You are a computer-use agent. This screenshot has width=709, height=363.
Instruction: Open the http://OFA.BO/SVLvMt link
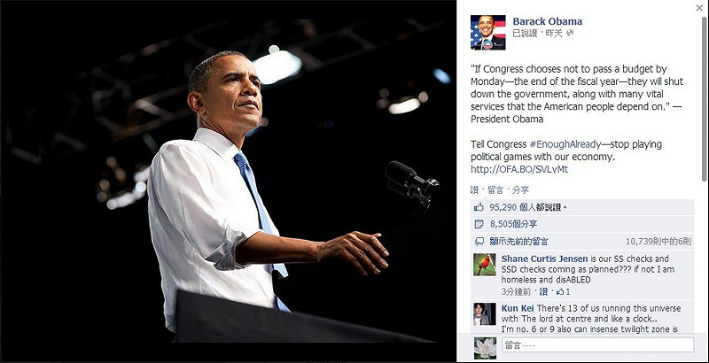click(519, 170)
